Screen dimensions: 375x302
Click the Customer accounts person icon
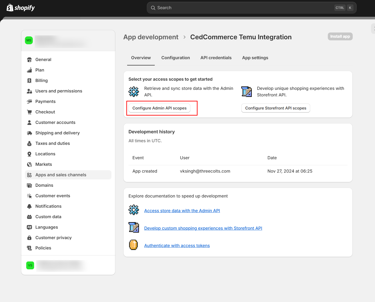(29, 123)
